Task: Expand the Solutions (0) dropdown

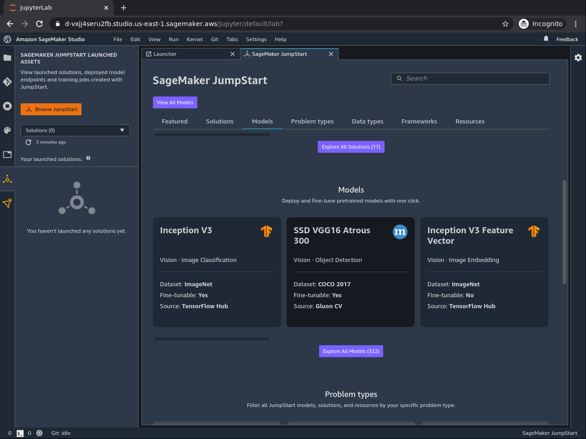Action: coord(75,130)
